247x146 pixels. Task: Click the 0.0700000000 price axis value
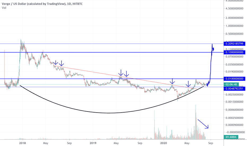(x=234, y=56)
